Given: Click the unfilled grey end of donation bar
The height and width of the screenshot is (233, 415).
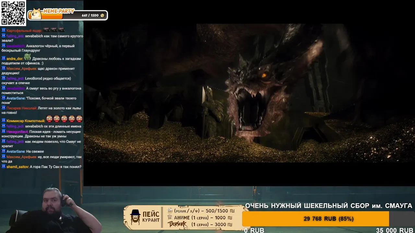Looking at the screenshot, I should [x=402, y=219].
